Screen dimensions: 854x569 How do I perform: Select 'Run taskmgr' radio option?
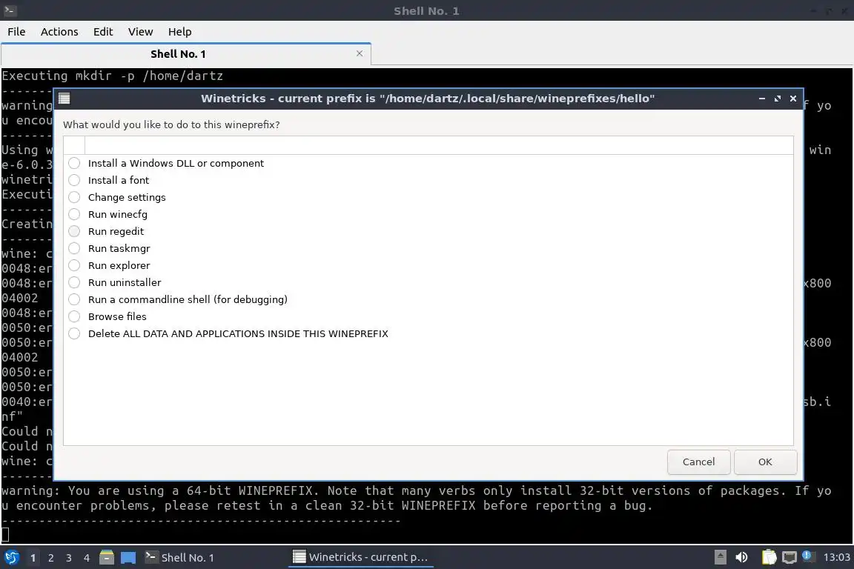click(74, 248)
